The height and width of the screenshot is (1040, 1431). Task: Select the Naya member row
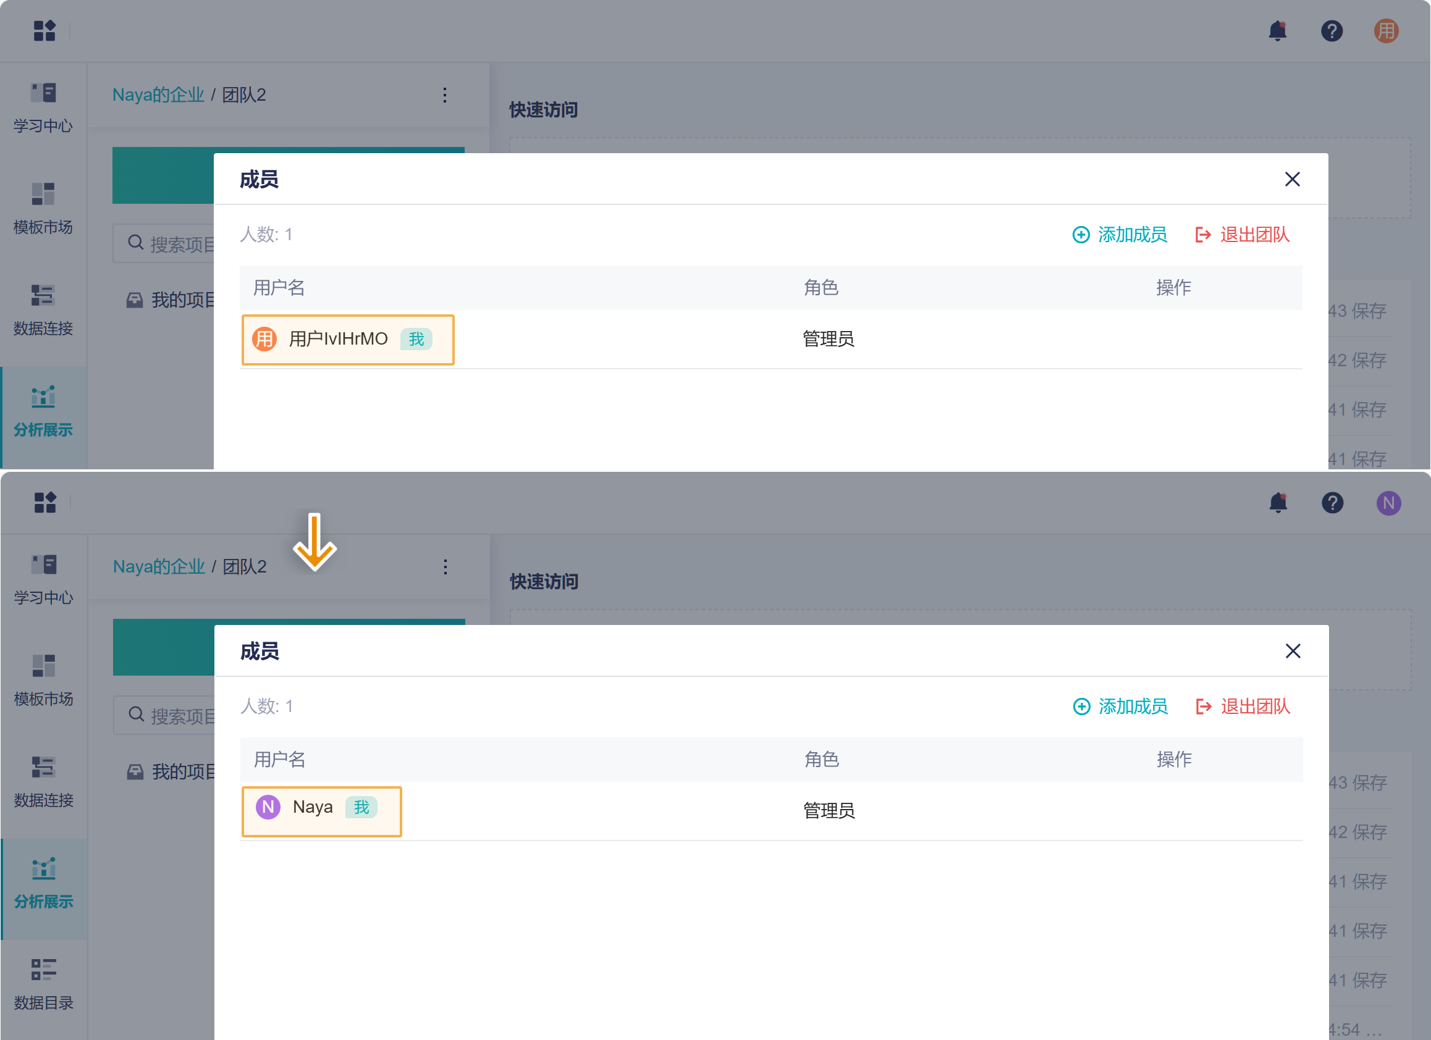coord(321,810)
